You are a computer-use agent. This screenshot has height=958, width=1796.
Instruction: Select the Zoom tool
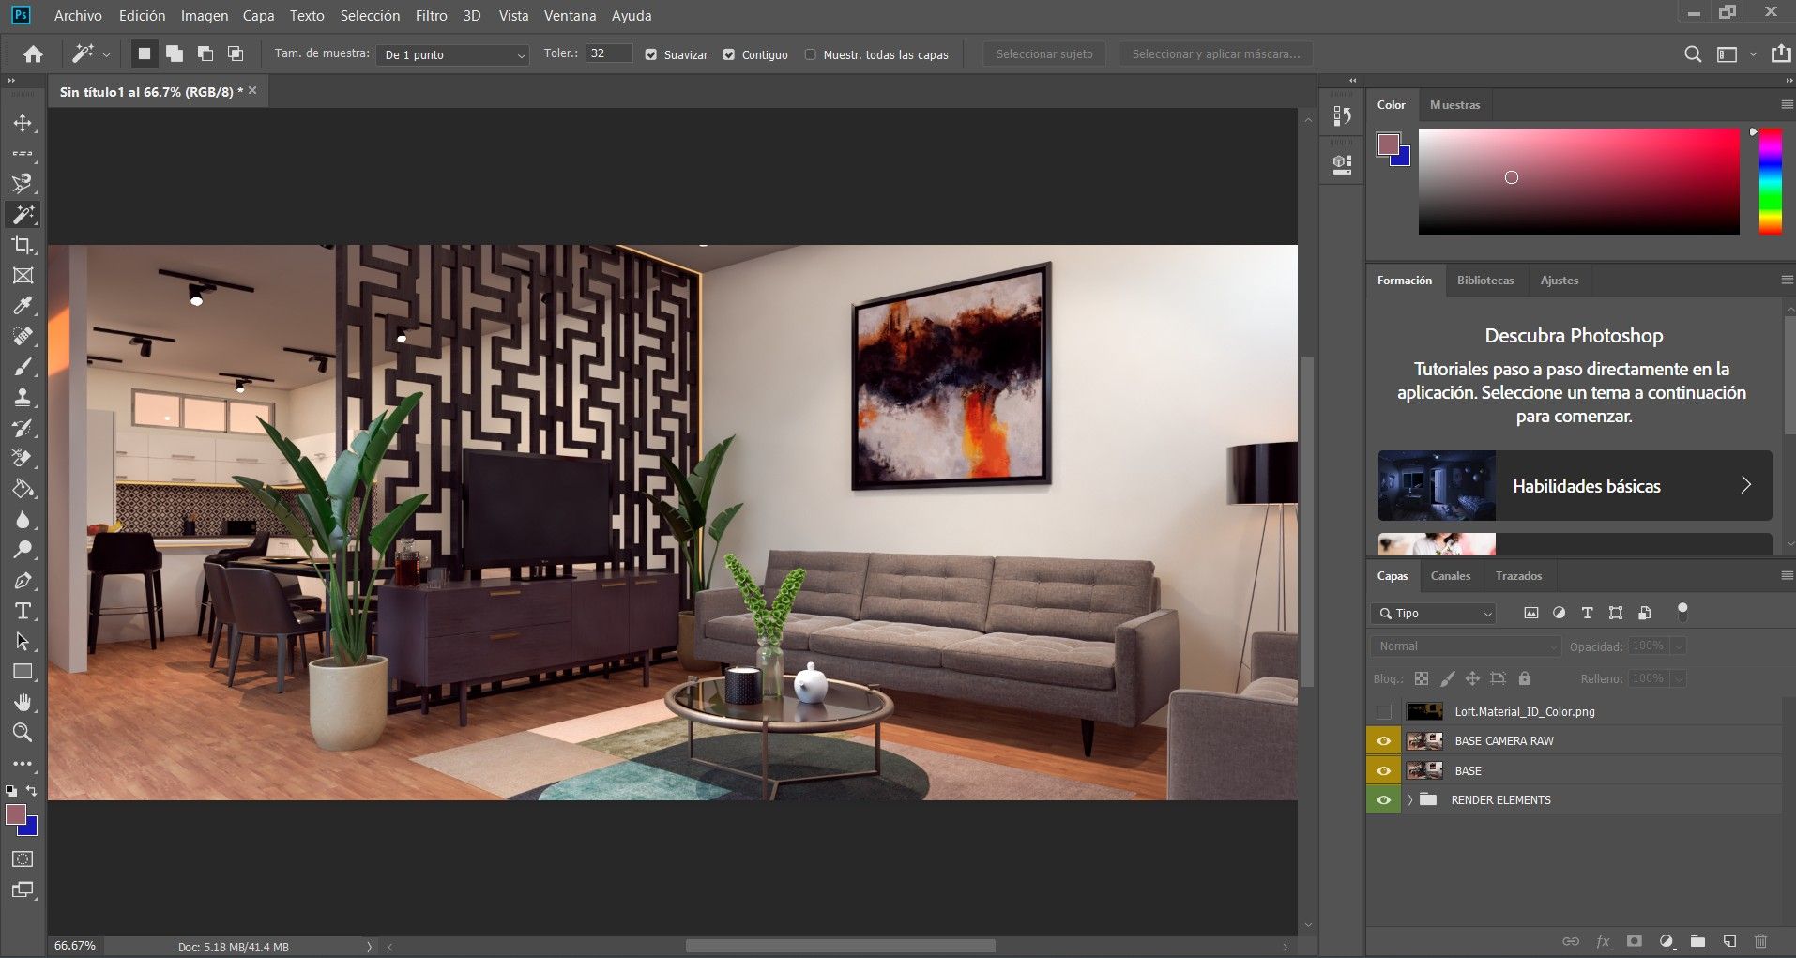tap(23, 733)
